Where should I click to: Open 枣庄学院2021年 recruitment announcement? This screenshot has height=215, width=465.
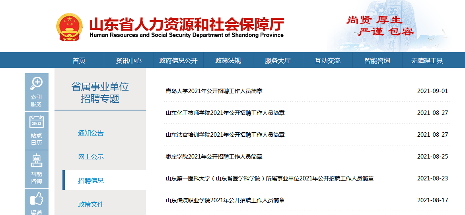[x=214, y=157]
